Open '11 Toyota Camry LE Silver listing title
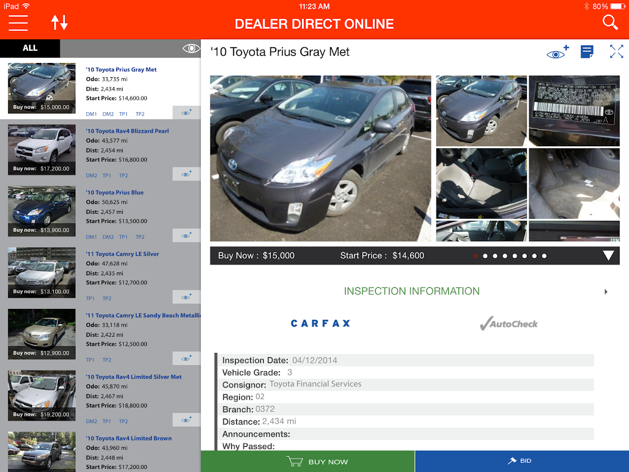Image resolution: width=629 pixels, height=472 pixels. [x=123, y=254]
